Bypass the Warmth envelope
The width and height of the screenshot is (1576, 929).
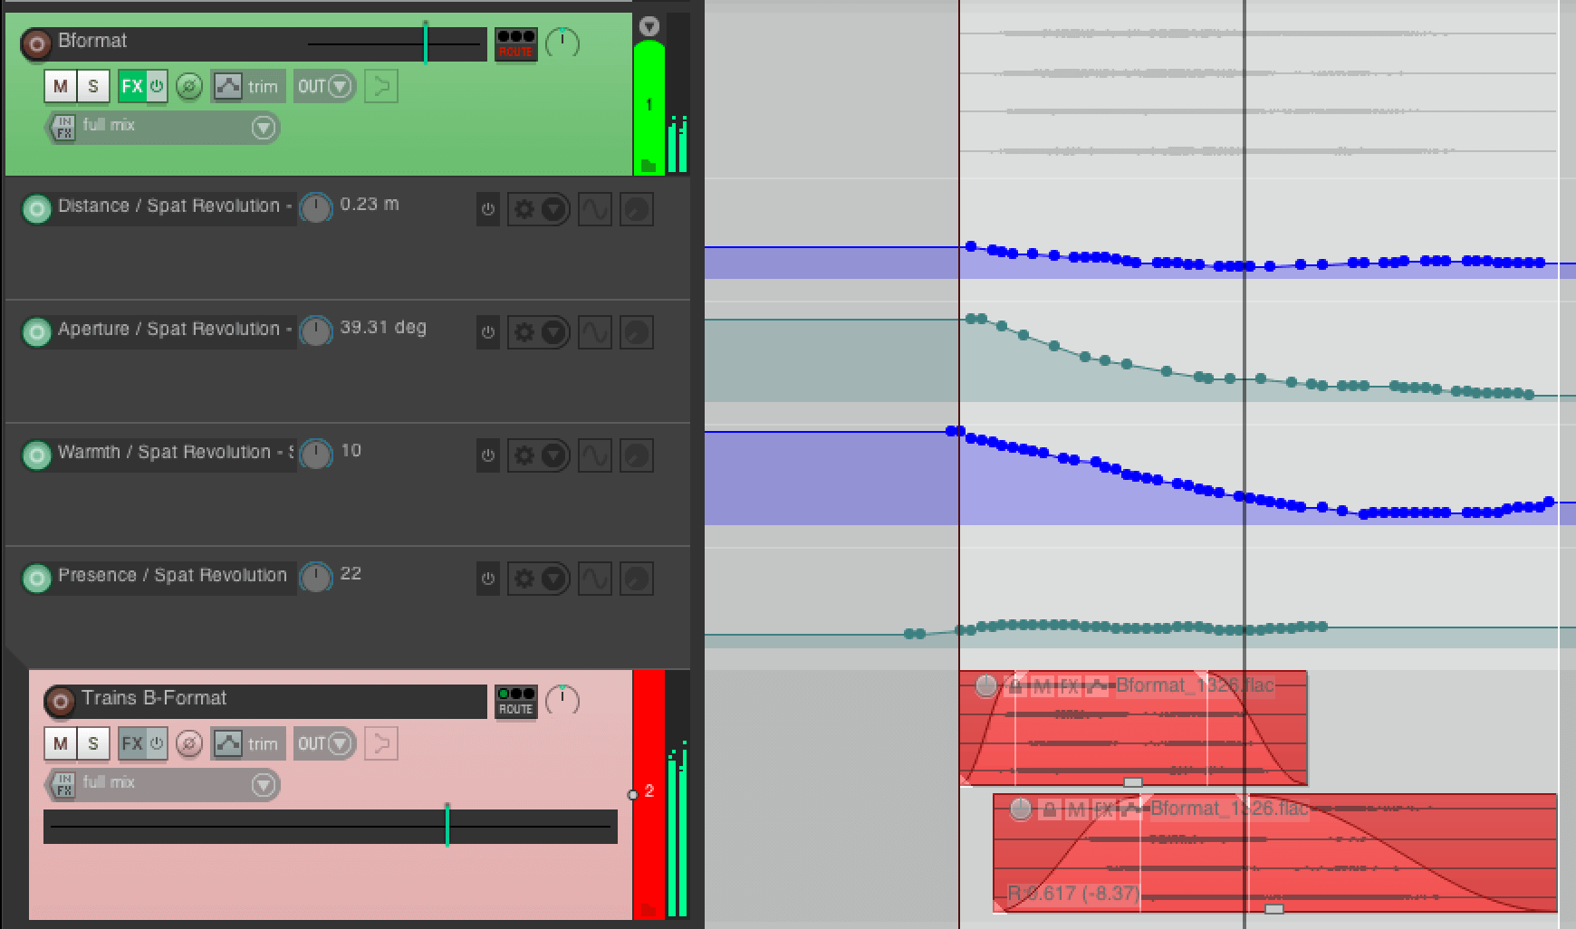(488, 455)
